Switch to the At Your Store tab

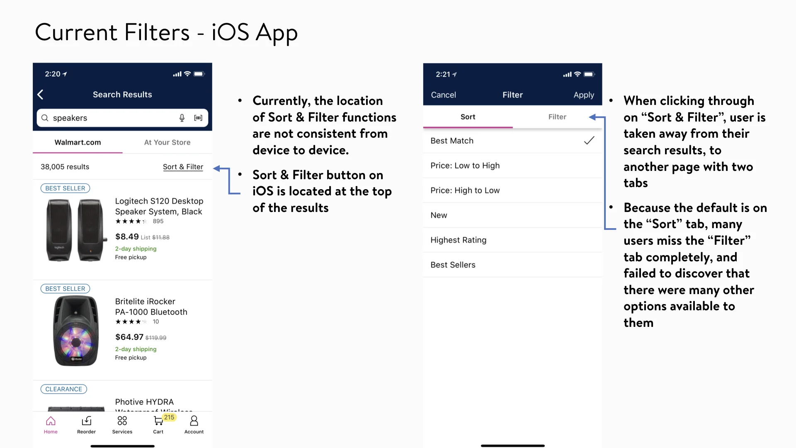[x=167, y=142]
